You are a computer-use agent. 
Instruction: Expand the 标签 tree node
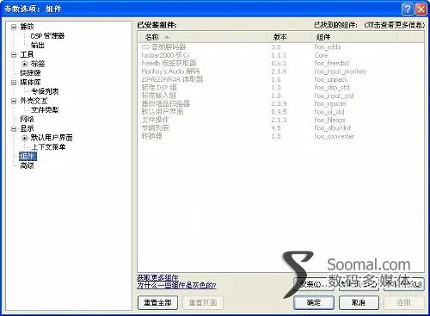pyautogui.click(x=25, y=64)
